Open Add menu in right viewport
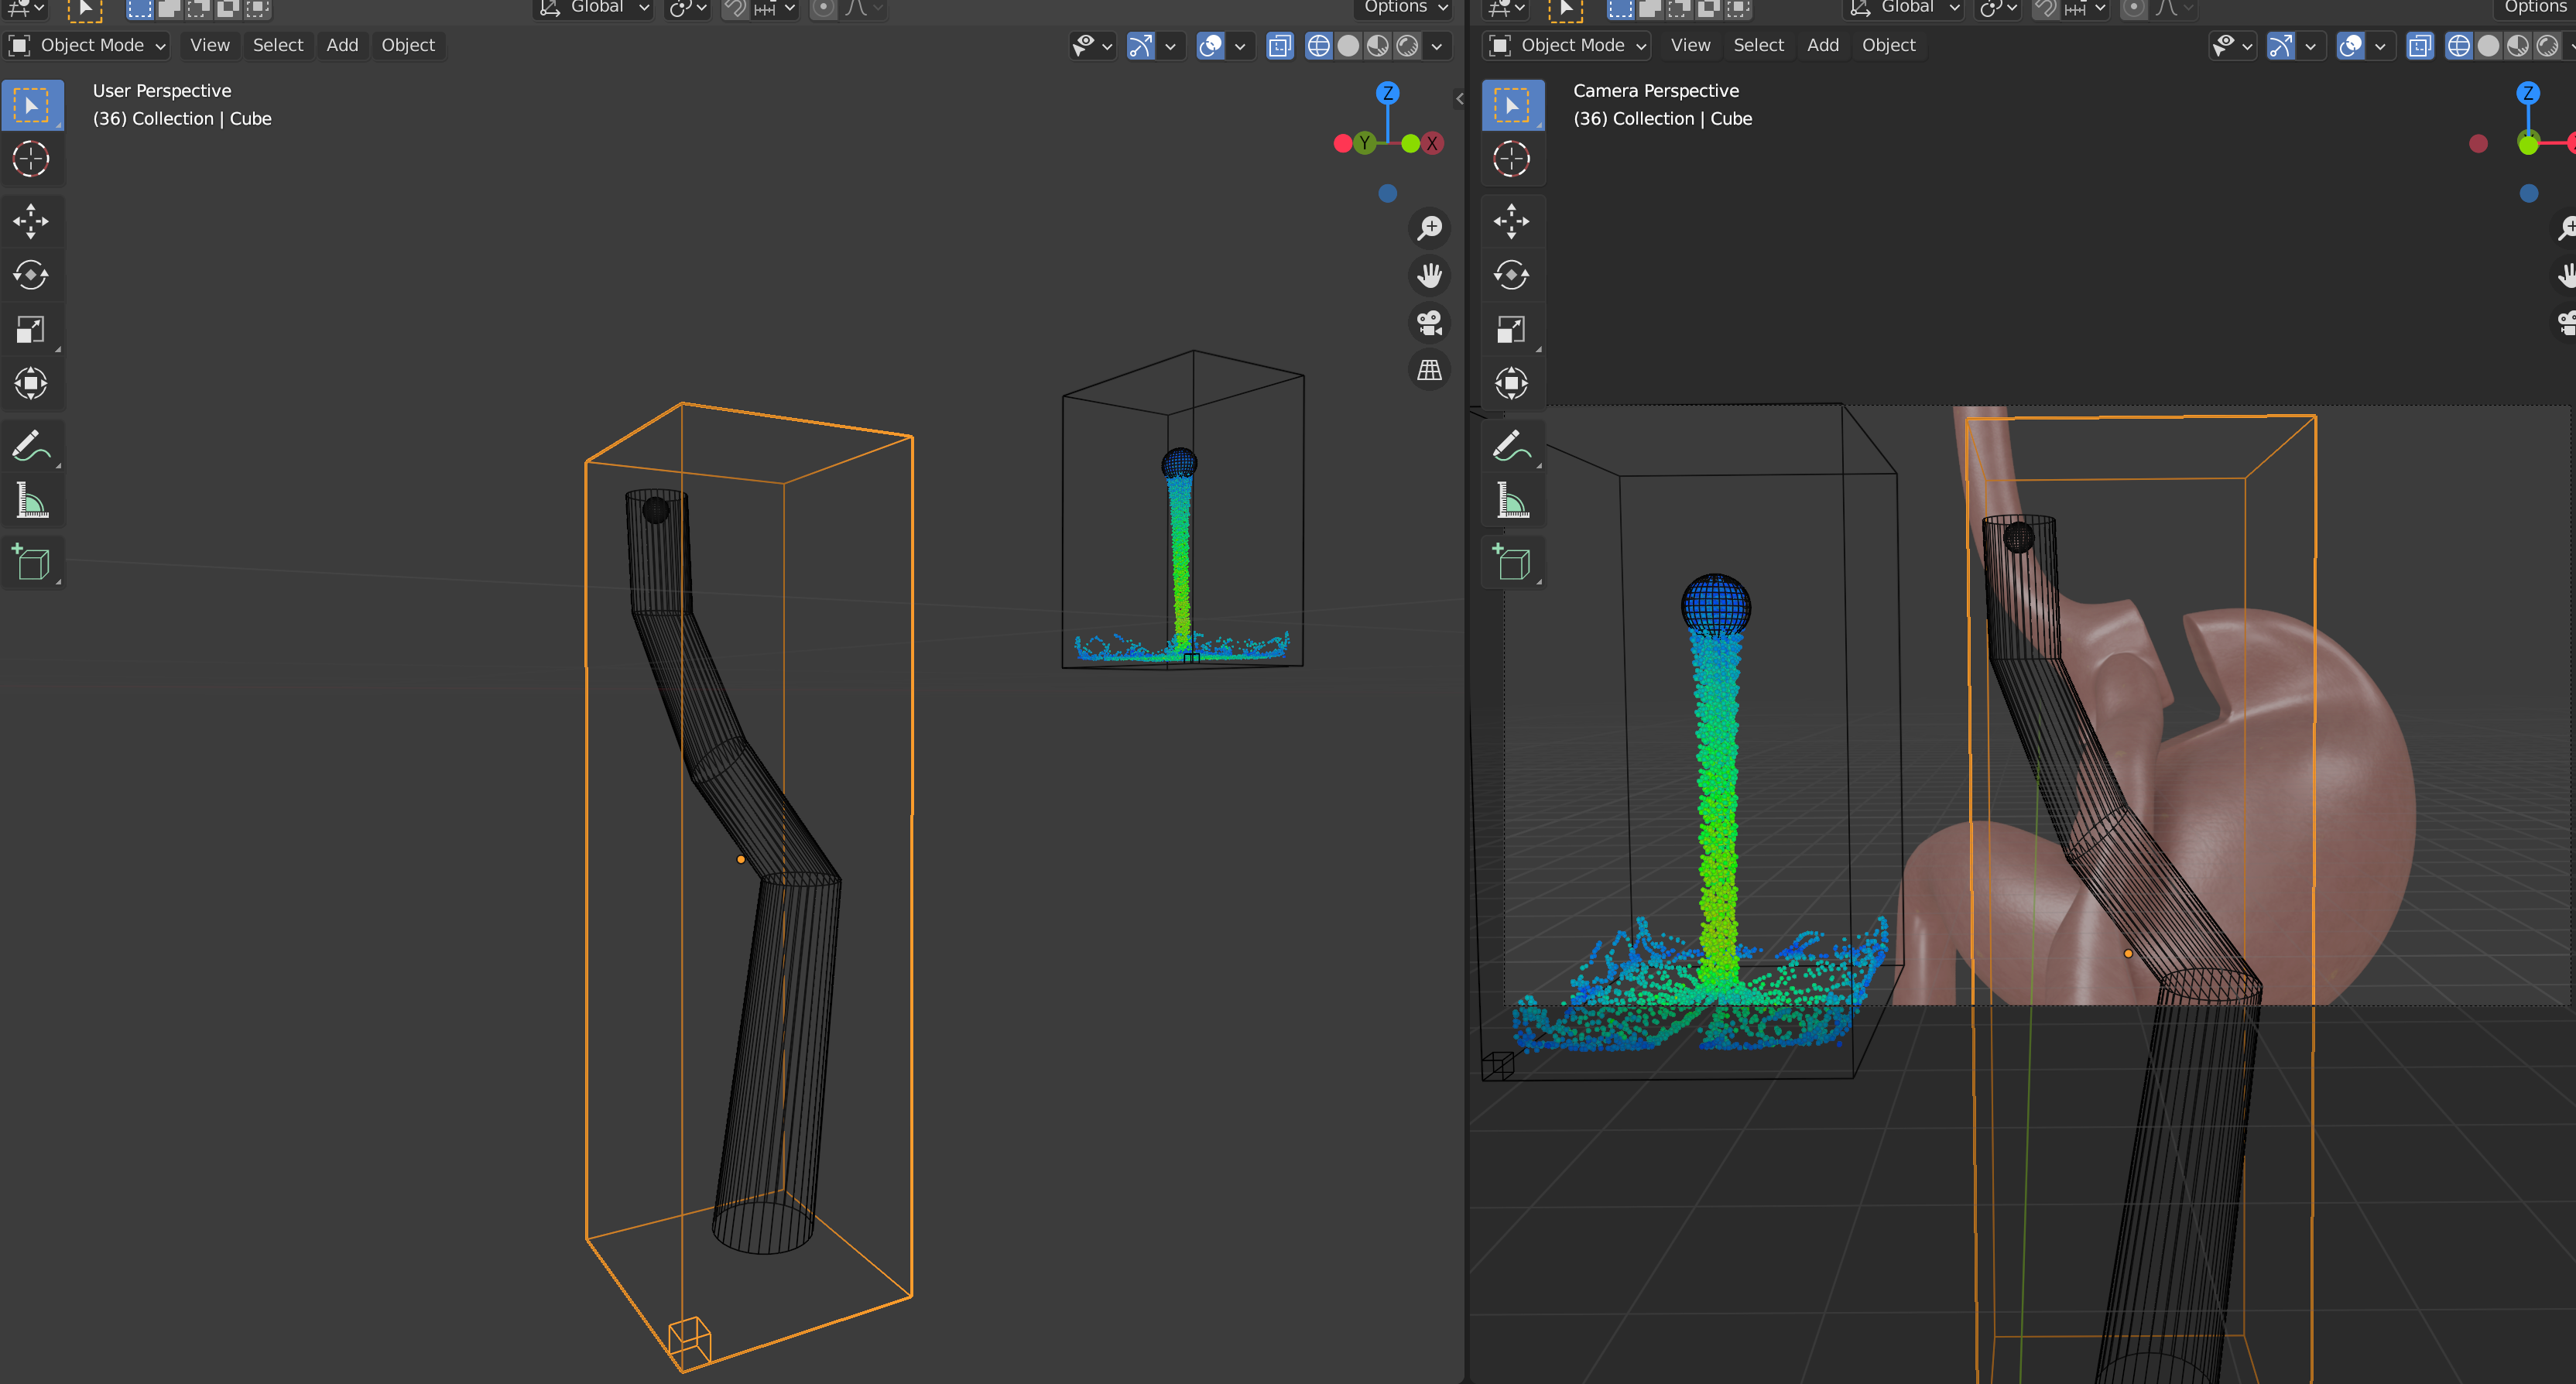 (x=1823, y=46)
